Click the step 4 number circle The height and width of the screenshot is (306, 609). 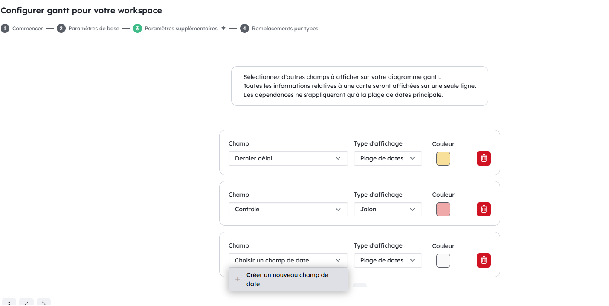[244, 29]
